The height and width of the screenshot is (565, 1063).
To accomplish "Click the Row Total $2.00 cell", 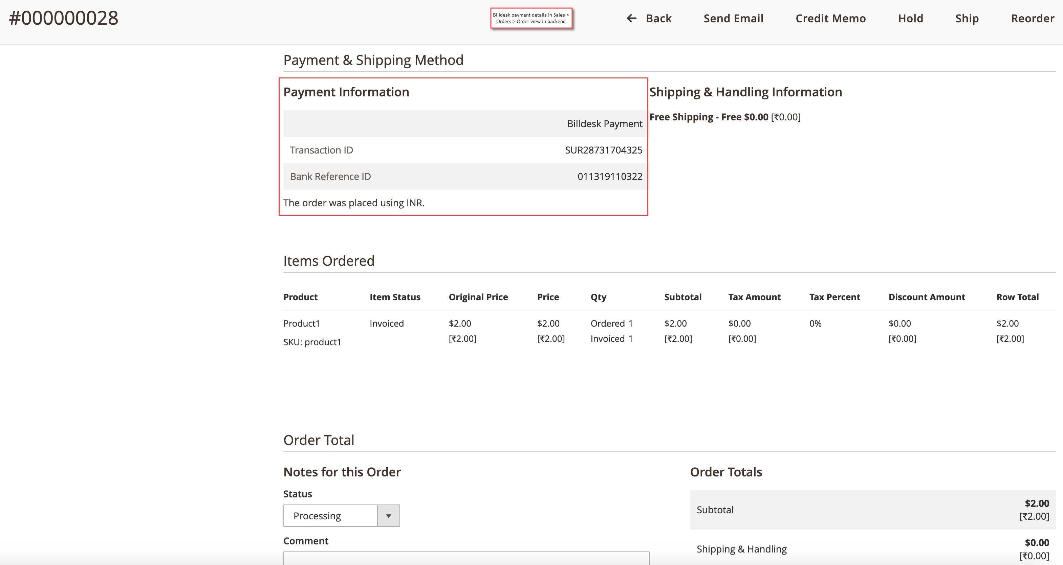I will tap(1007, 324).
